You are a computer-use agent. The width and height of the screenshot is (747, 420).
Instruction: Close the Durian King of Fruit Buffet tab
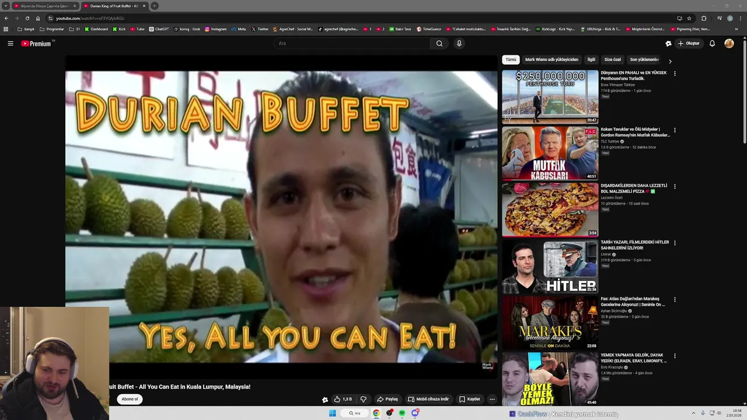pyautogui.click(x=144, y=6)
